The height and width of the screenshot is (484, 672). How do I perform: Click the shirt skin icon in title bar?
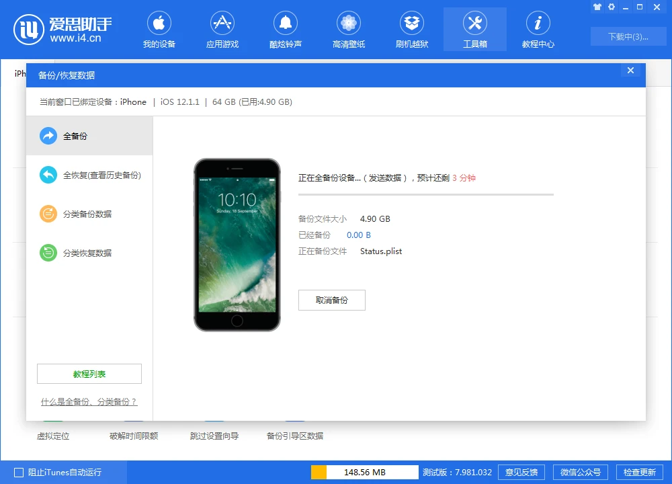597,7
